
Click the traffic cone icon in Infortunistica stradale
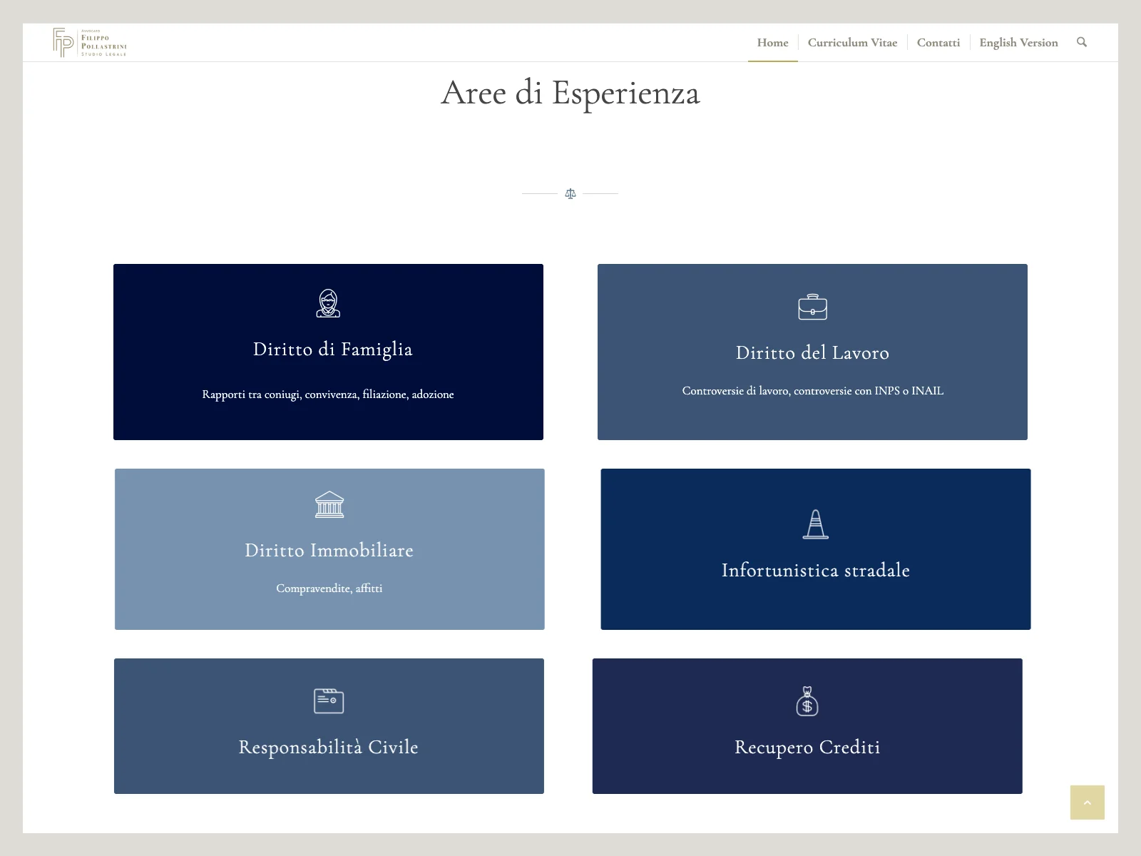click(x=815, y=524)
